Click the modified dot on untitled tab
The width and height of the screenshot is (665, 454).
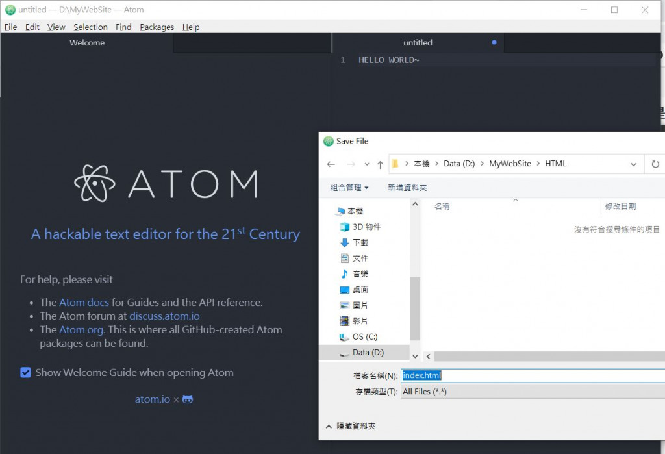click(494, 42)
